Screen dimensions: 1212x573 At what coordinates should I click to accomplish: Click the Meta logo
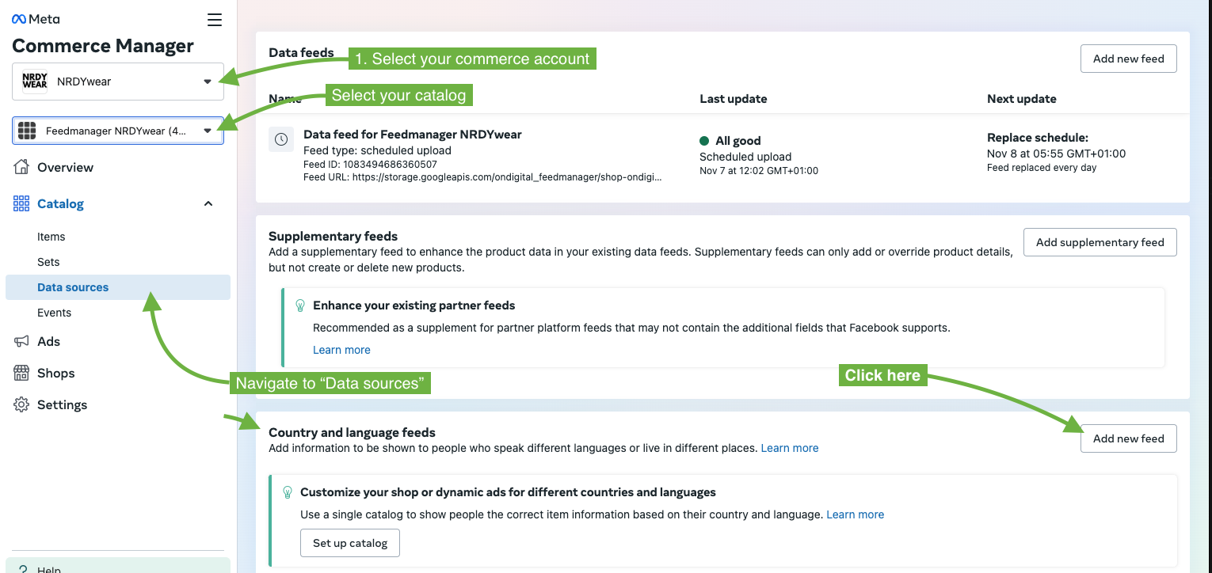35,18
